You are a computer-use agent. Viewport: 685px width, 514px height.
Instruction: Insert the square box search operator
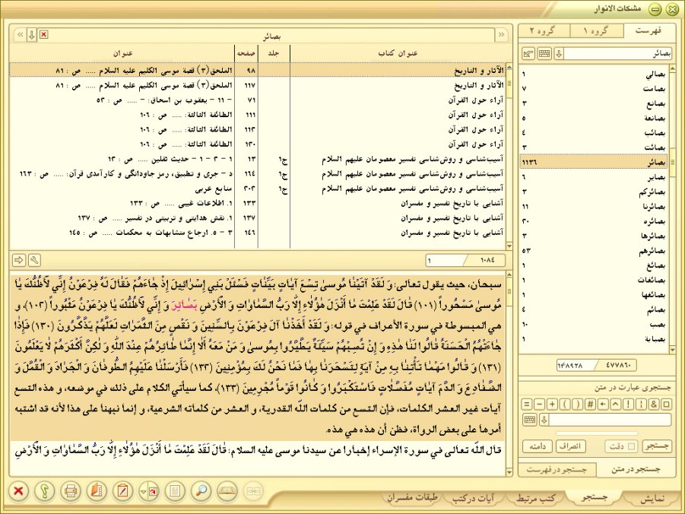666,405
